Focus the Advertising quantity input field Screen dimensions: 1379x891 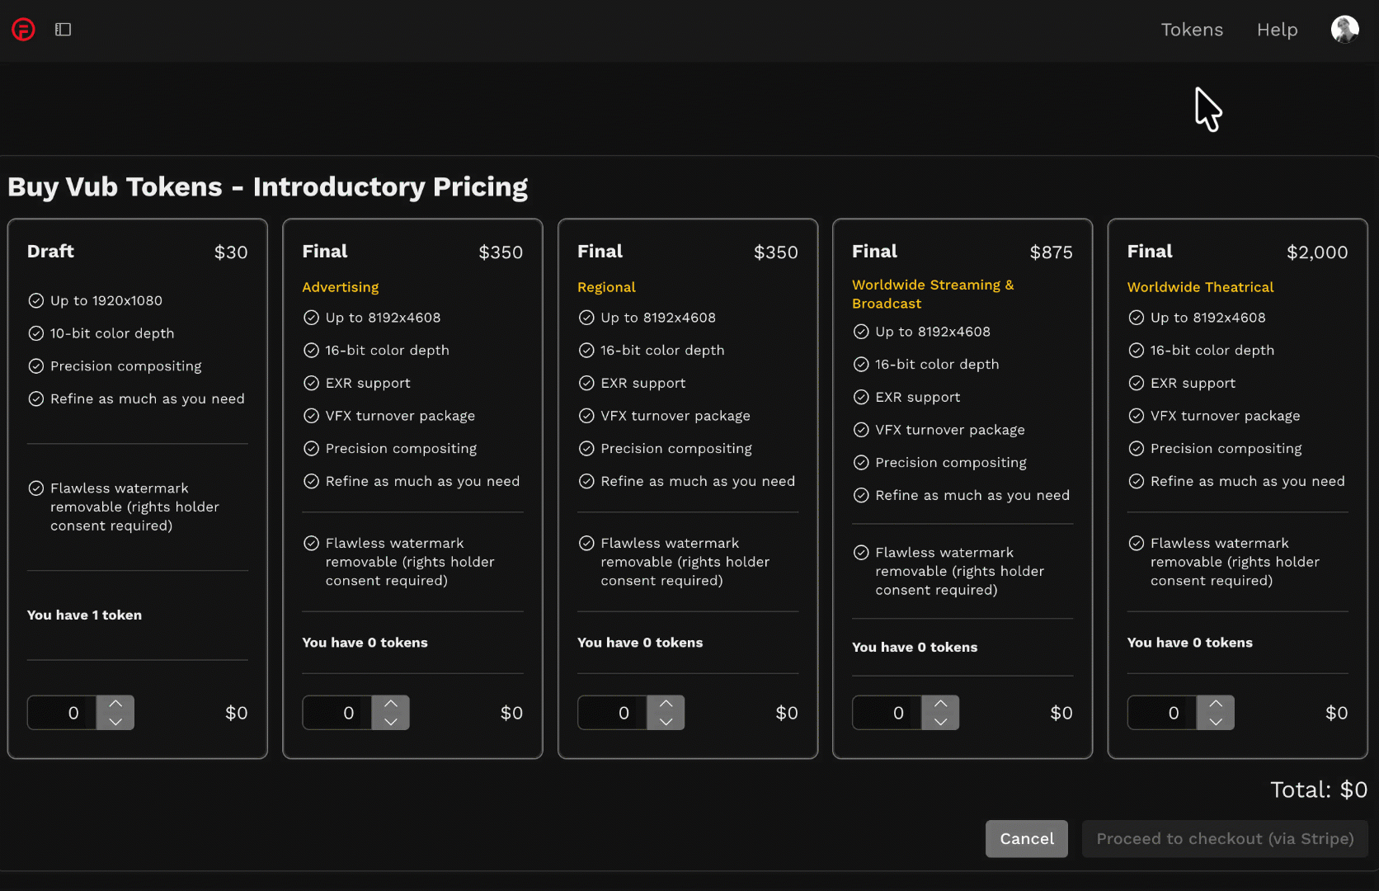pos(337,713)
